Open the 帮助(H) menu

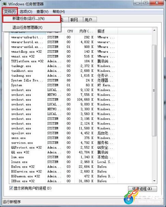[59, 12]
